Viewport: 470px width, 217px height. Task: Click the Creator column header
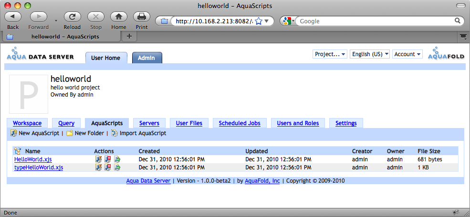point(362,151)
